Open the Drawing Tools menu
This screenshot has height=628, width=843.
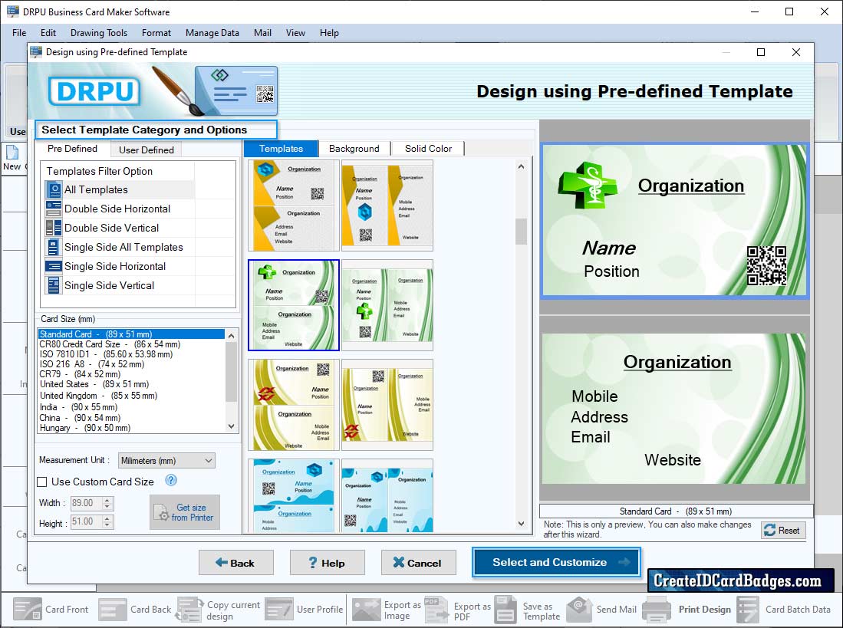[99, 33]
